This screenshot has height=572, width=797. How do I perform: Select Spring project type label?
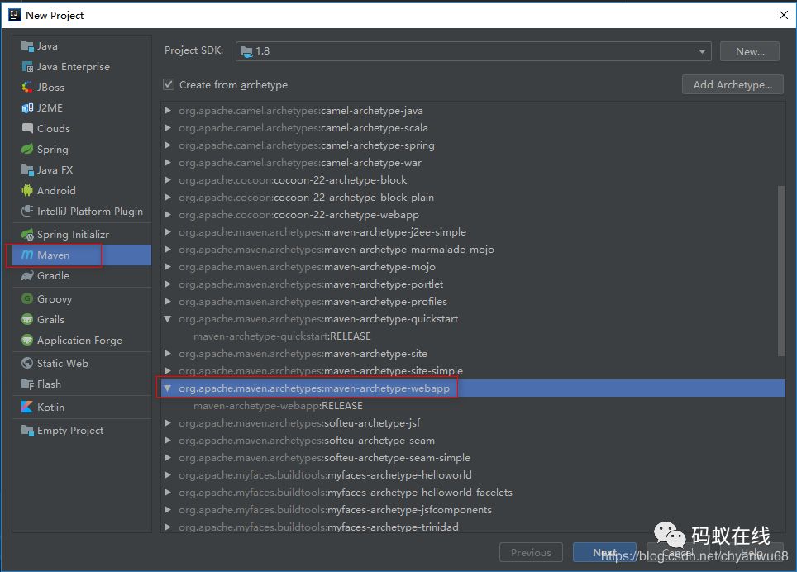[x=52, y=150]
